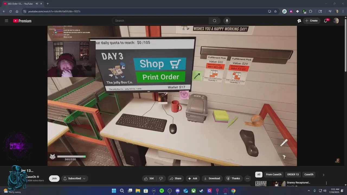Screen dimensions: 347x195
Task: Select the All filter chip
Action: tap(259, 174)
